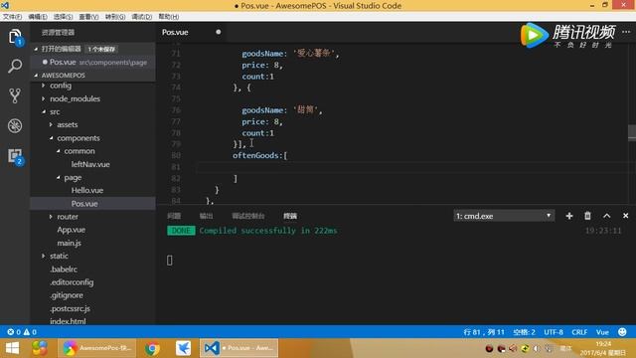Viewport: 636px width, 358px height.
Task: Switch to the Problems panel tab
Action: tap(174, 216)
